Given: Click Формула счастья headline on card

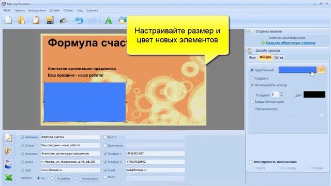Looking at the screenshot, I should tap(87, 42).
